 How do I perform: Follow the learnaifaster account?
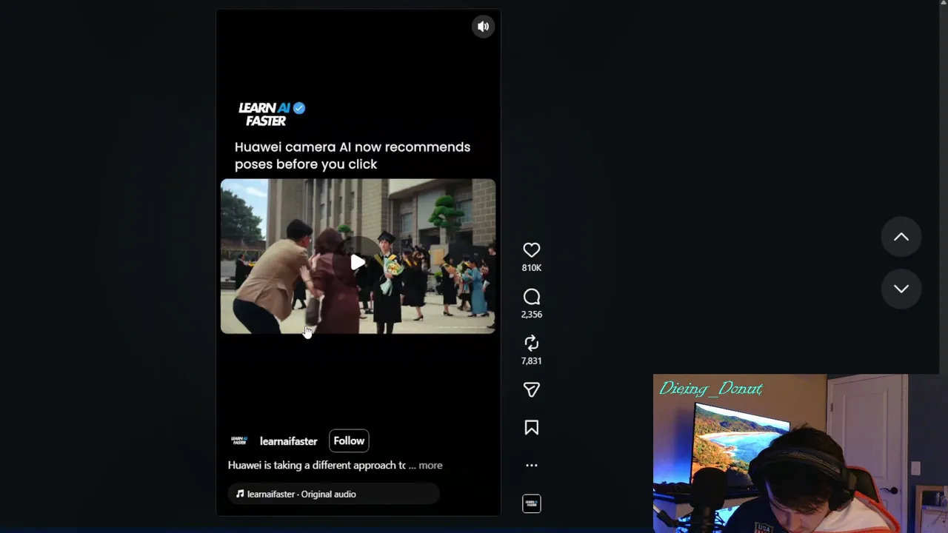point(349,440)
